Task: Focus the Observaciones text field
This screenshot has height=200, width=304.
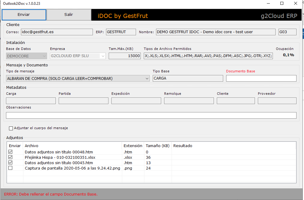Action: pyautogui.click(x=151, y=115)
